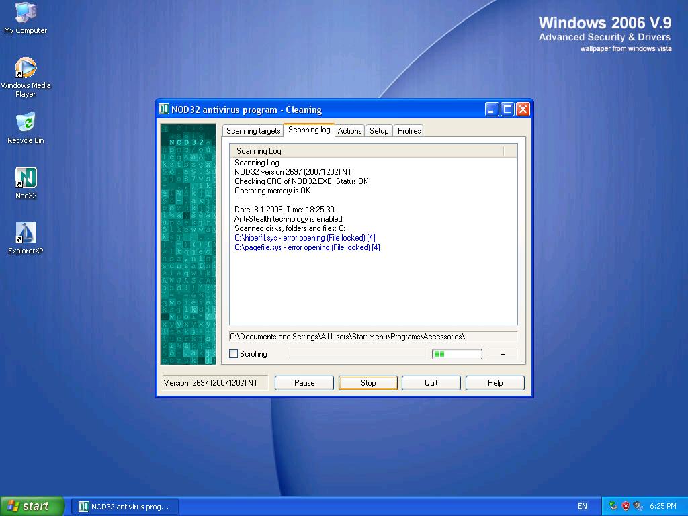The image size is (688, 516).
Task: Enable the Scrolling checkbox
Action: point(233,353)
